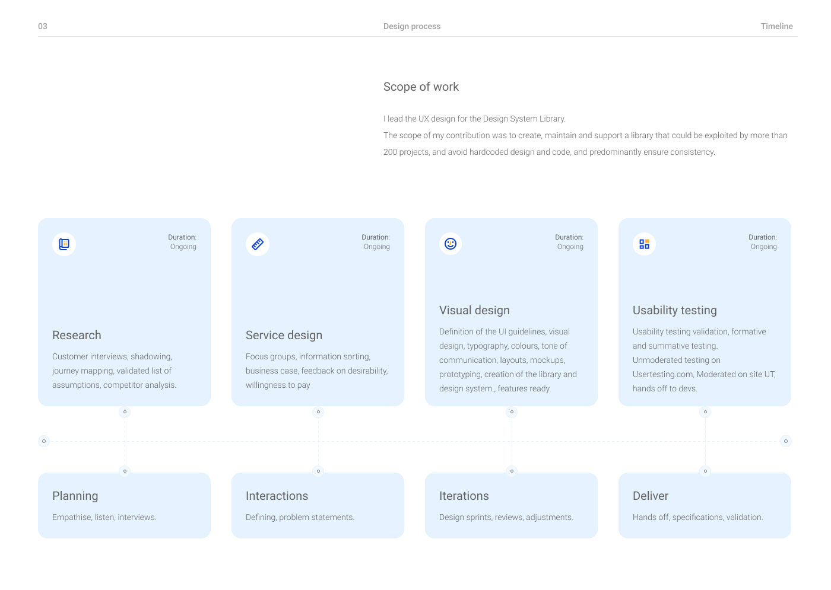This screenshot has width=831, height=590.
Task: Click the smiley face icon on Visual design card
Action: coord(451,244)
